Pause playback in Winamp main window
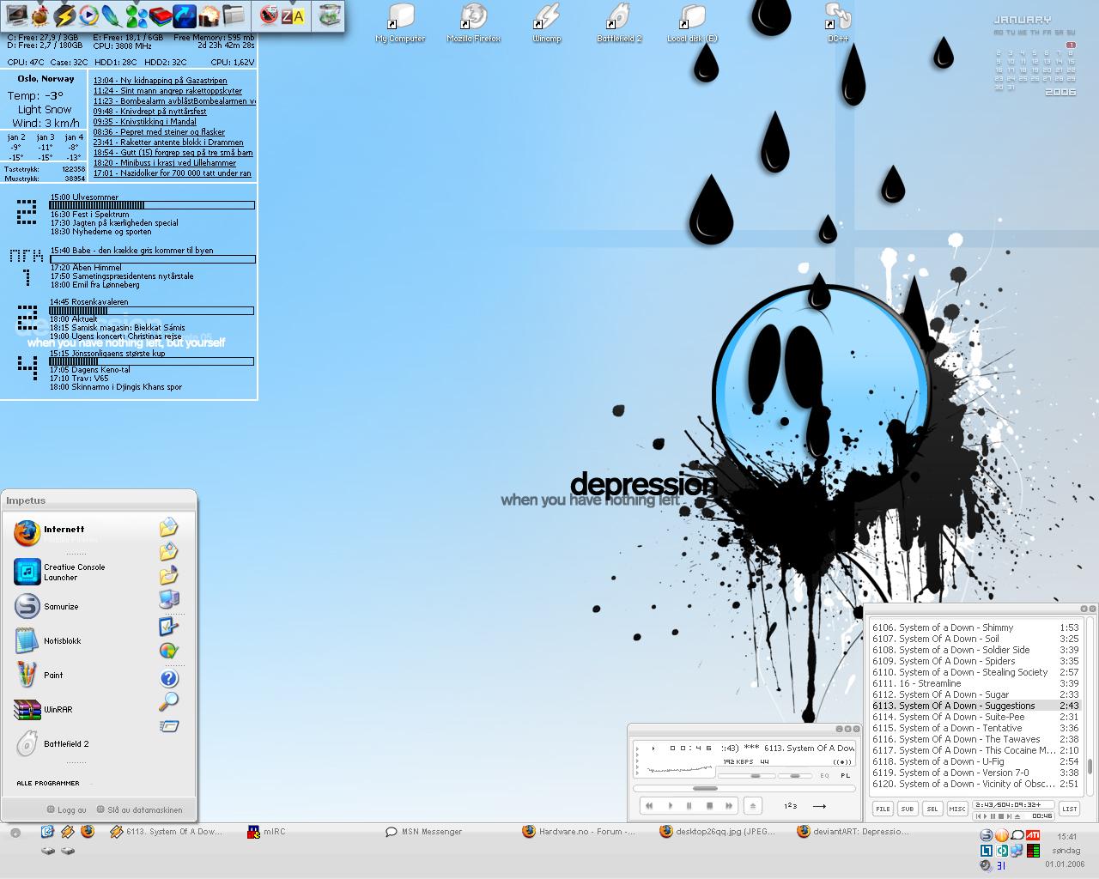This screenshot has width=1099, height=879. tap(689, 805)
